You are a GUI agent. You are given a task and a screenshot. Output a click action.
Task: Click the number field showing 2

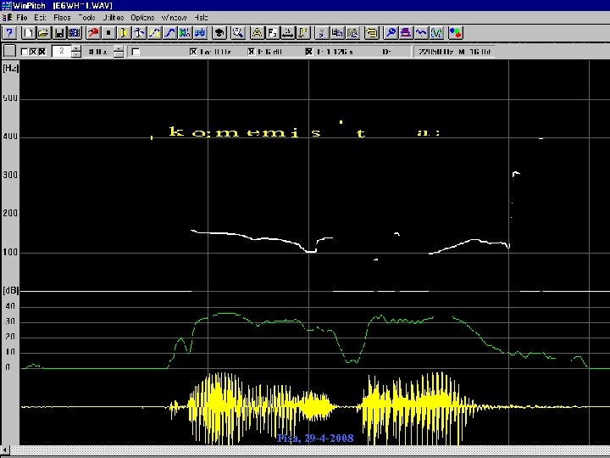(62, 51)
